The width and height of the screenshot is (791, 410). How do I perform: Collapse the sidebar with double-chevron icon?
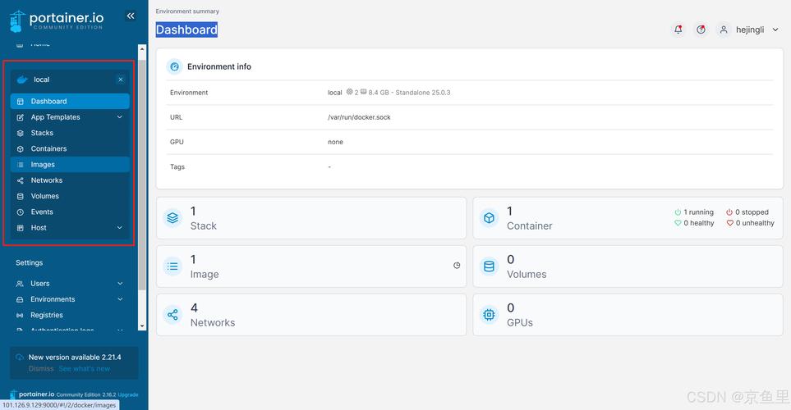[130, 16]
